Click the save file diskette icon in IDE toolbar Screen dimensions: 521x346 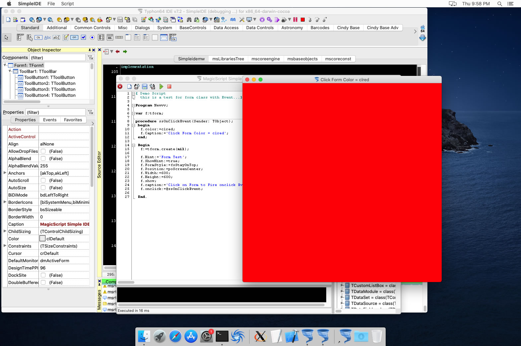tap(120, 20)
